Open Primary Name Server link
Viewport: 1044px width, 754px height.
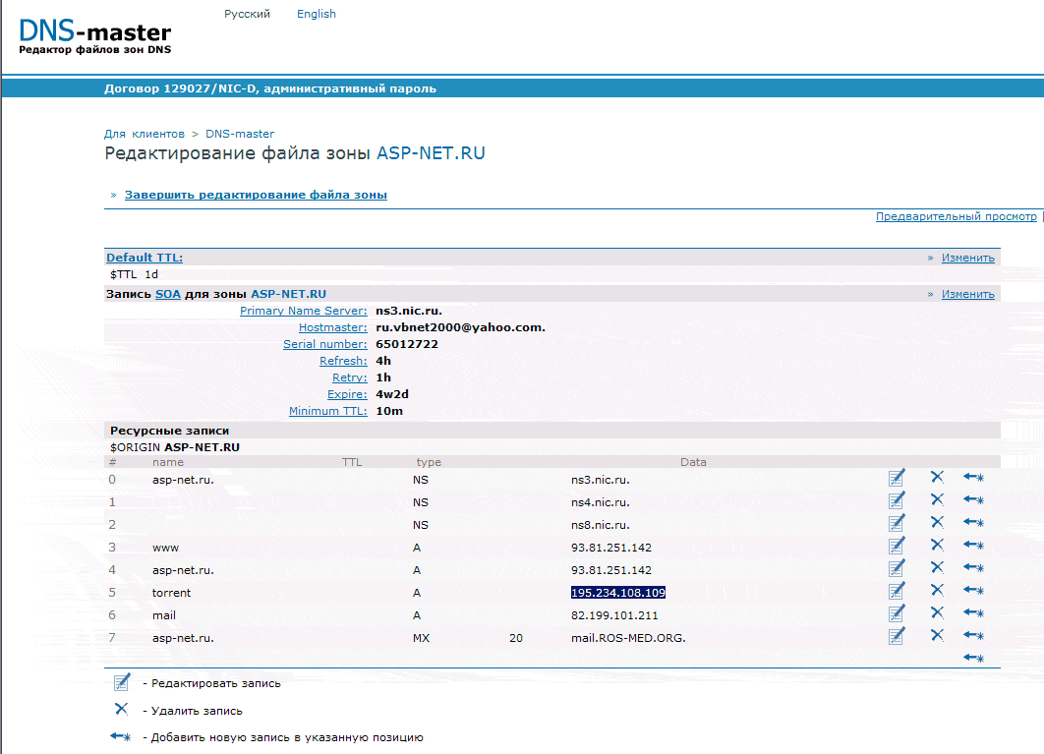304,311
